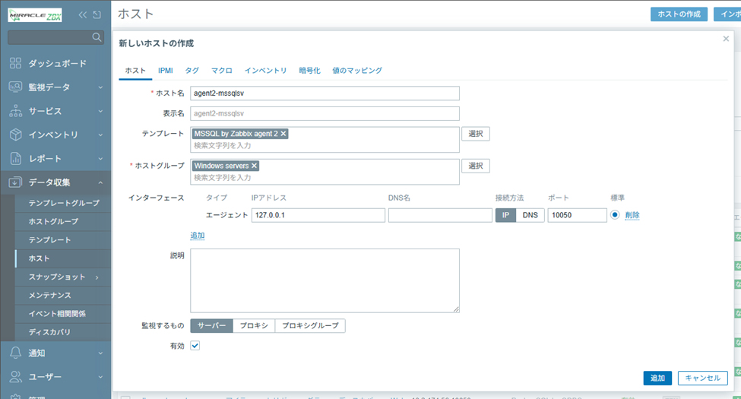Click the 追加 link to add interface
741x399 pixels.
pos(197,236)
